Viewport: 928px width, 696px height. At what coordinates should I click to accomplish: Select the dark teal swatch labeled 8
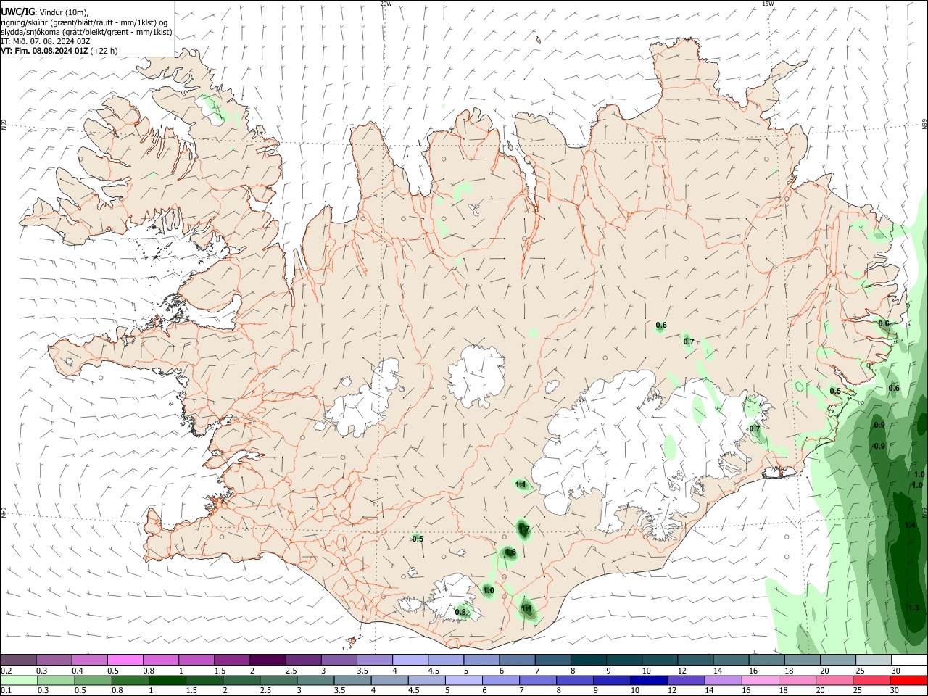point(589,660)
